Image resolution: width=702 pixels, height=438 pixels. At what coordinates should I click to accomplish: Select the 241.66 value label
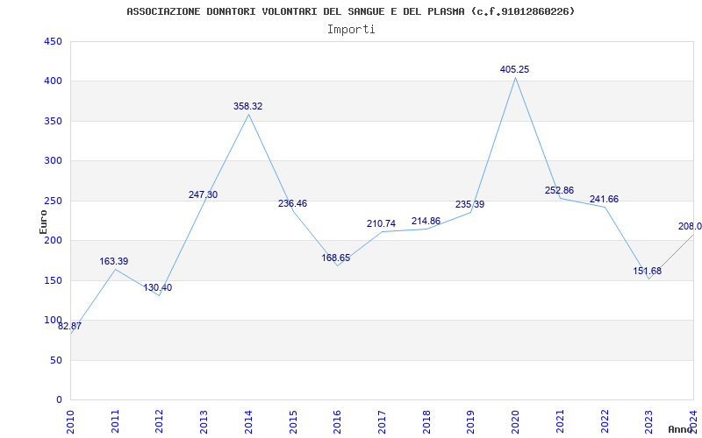604,200
